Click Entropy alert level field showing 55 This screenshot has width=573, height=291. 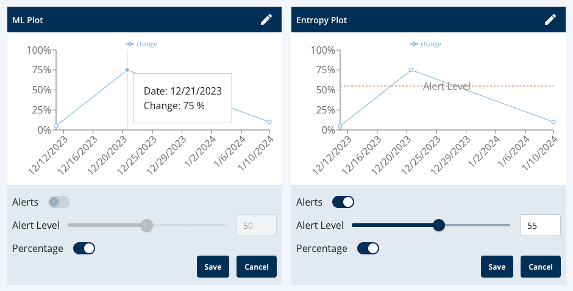540,225
